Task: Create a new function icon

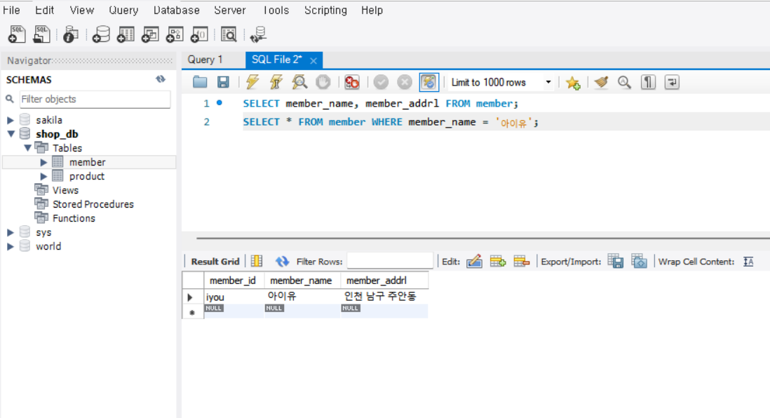Action: pyautogui.click(x=199, y=34)
